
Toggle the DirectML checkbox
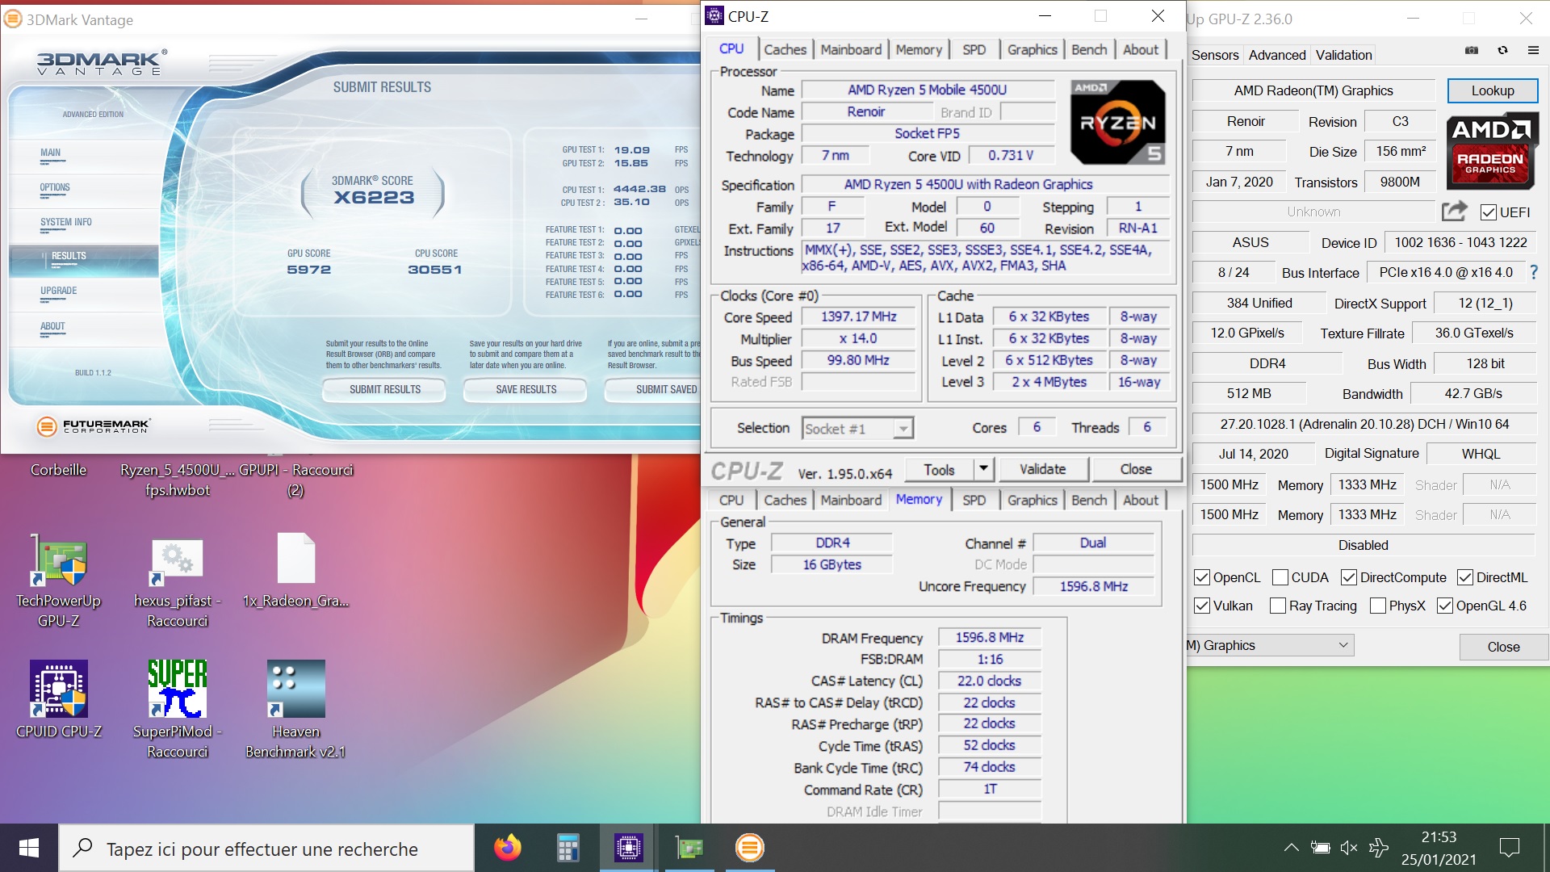1465,577
